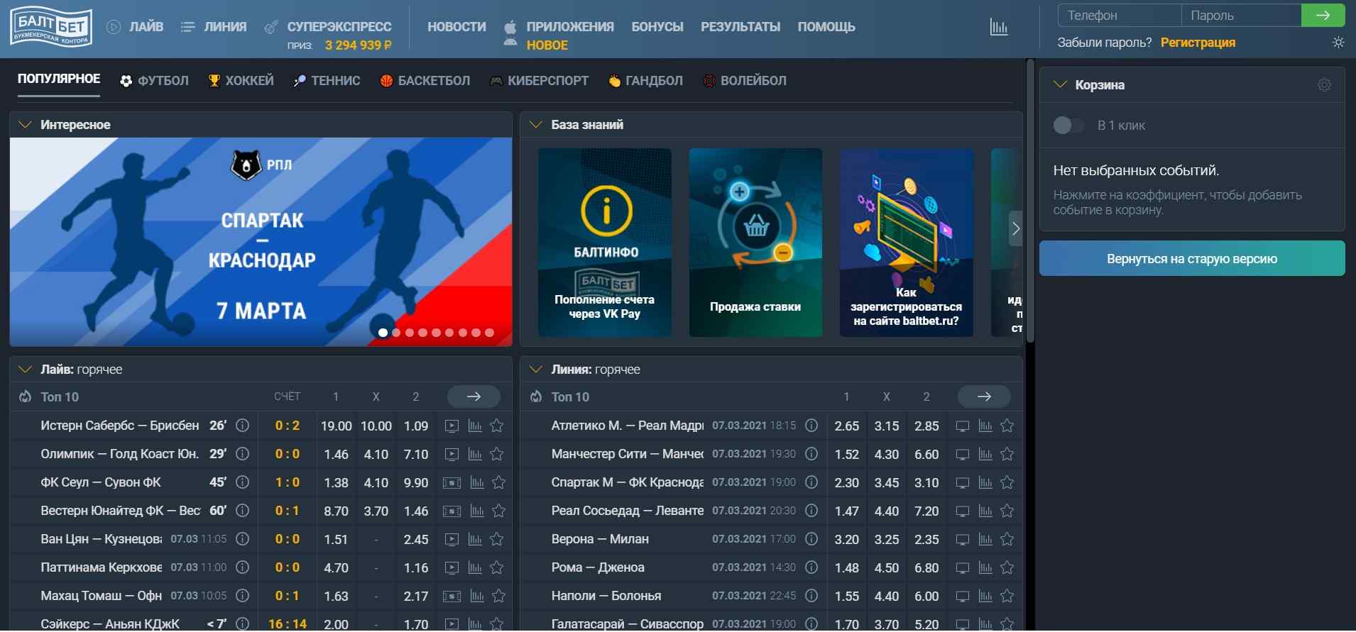This screenshot has height=632, width=1356.
Task: Collapse the Корзина panel
Action: pyautogui.click(x=1060, y=85)
